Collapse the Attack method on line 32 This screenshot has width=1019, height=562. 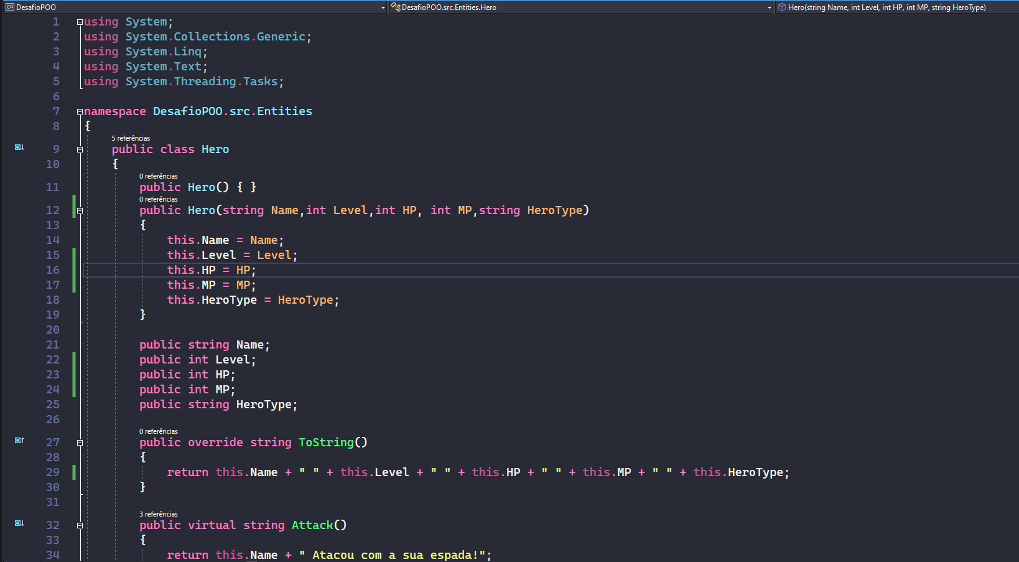80,525
